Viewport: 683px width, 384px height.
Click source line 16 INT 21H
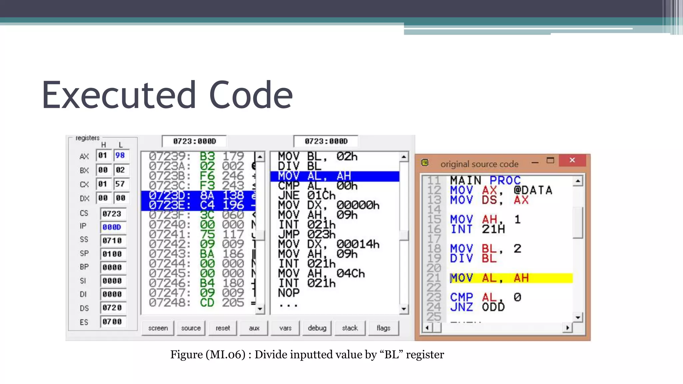pyautogui.click(x=477, y=229)
